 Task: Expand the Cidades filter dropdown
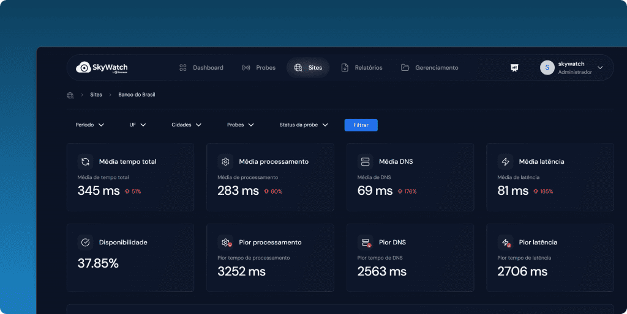click(186, 125)
